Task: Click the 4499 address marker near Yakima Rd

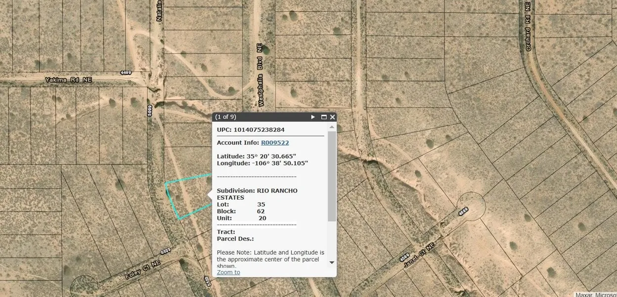Action: (126, 73)
